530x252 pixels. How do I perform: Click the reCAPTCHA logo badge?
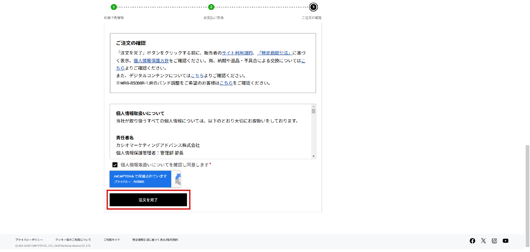[178, 179]
